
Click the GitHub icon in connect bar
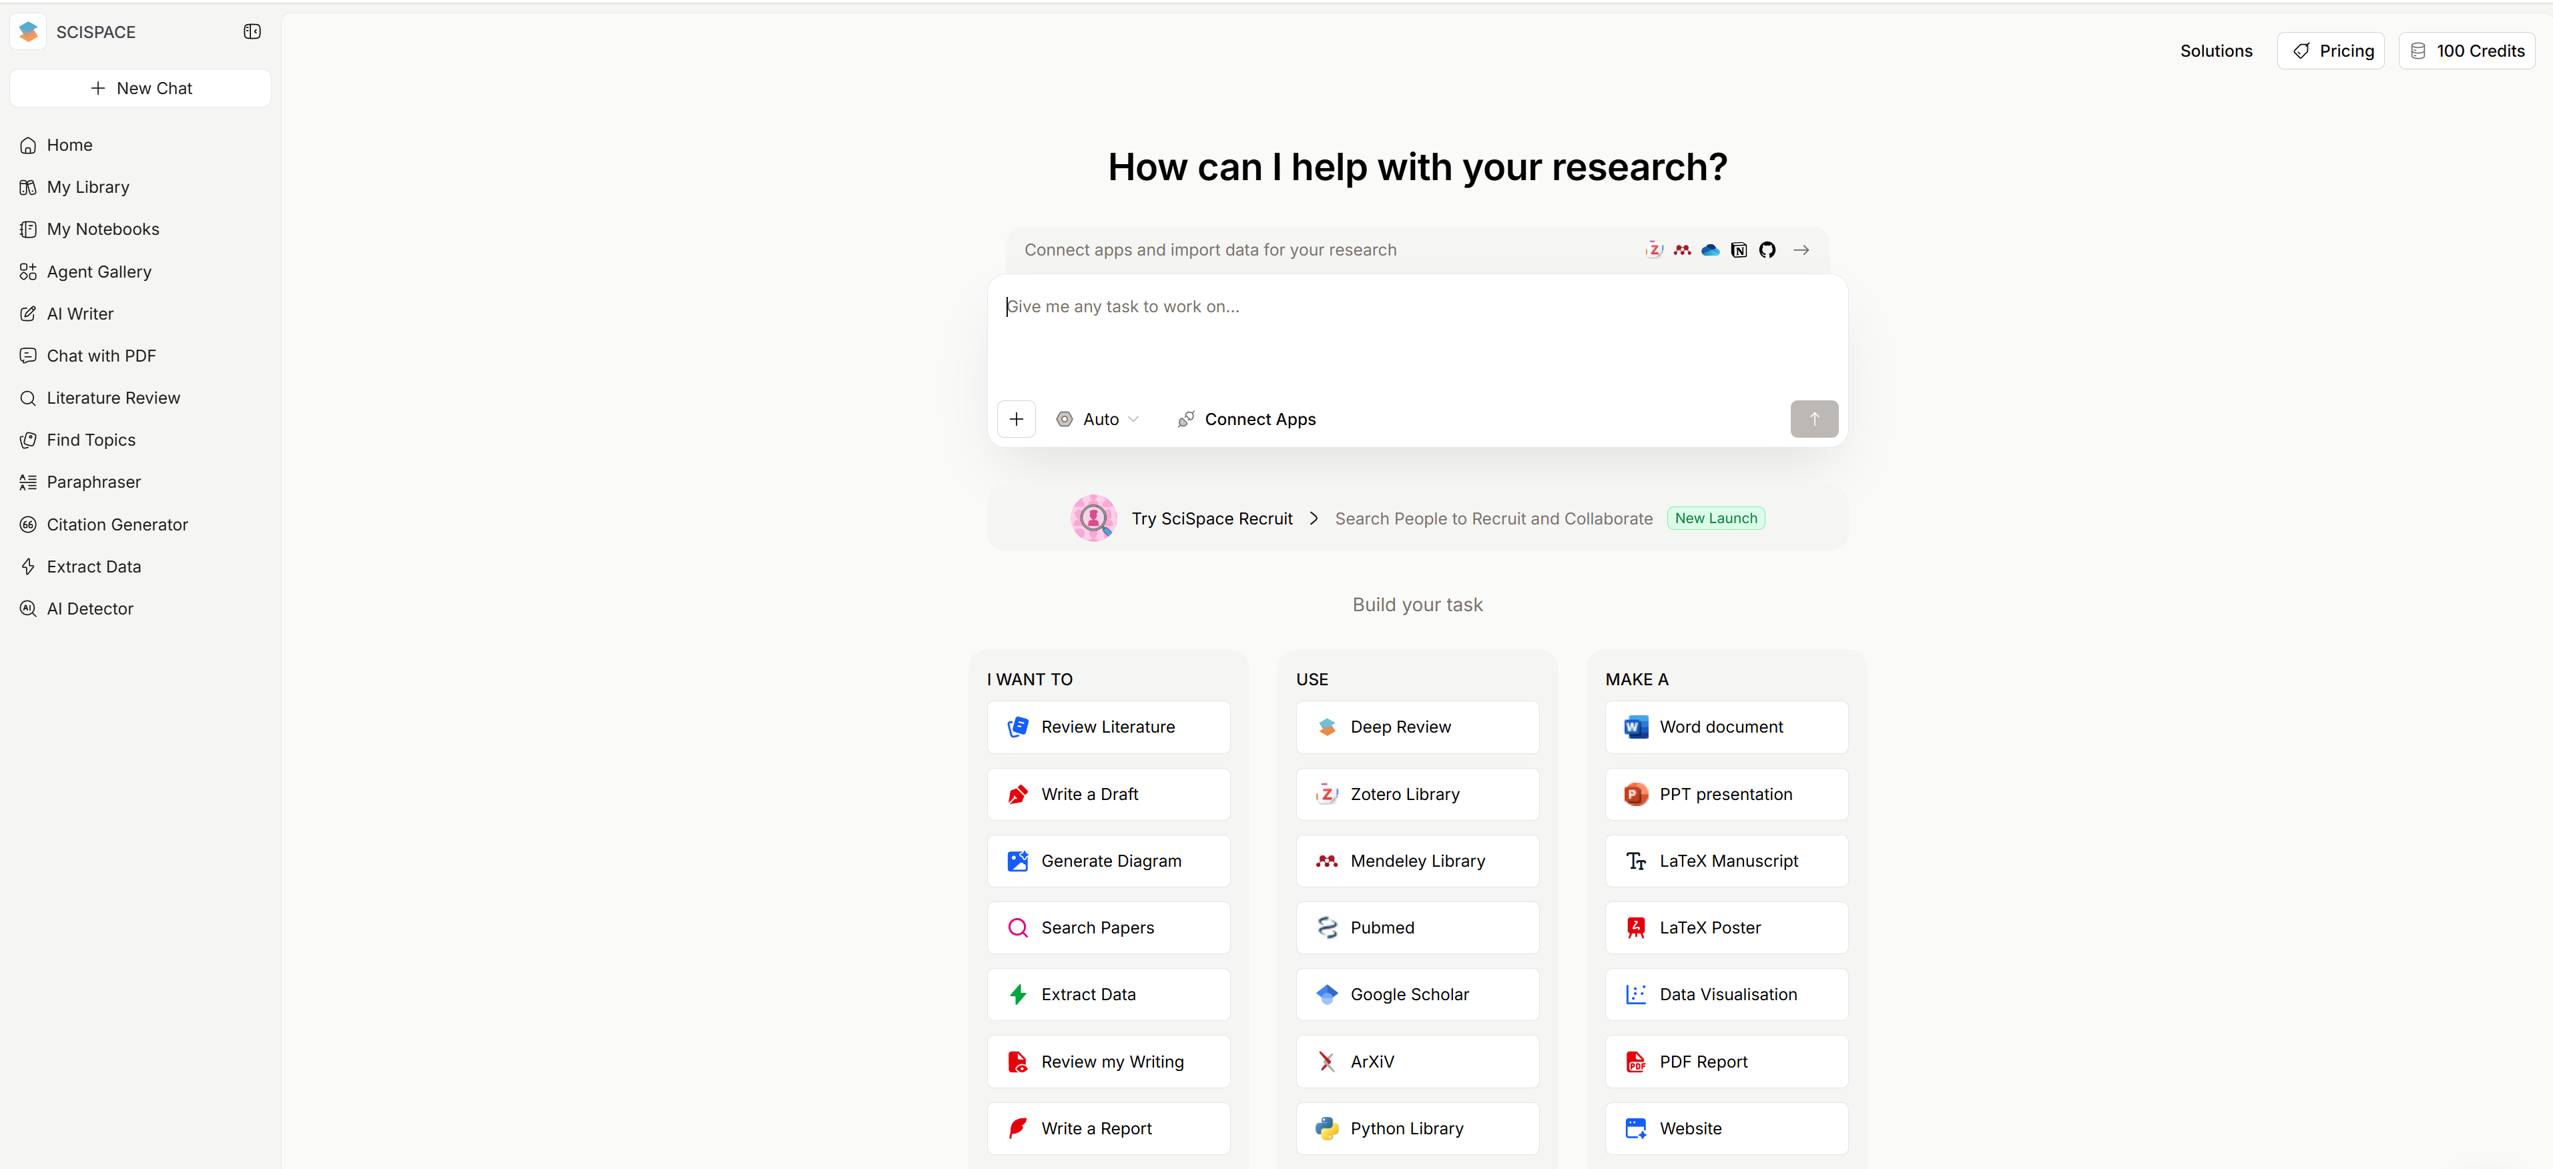pos(1767,250)
